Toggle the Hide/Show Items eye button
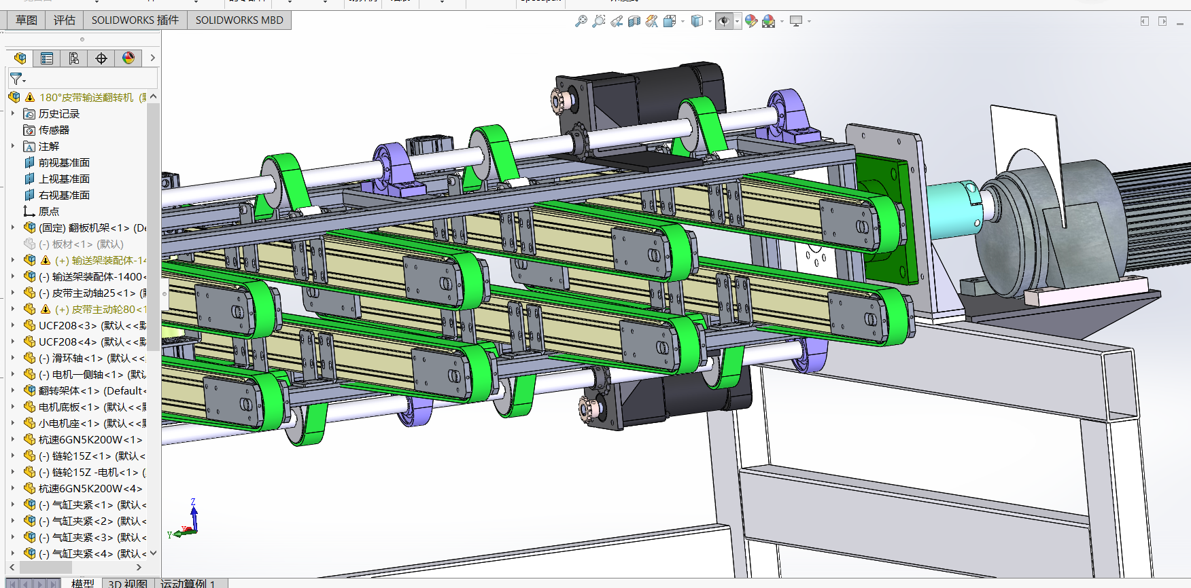The image size is (1191, 588). tap(724, 21)
